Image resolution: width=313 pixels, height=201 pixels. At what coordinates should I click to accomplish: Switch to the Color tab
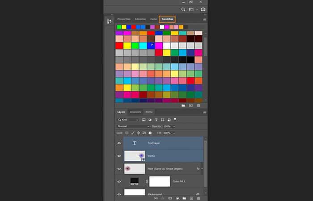point(153,19)
